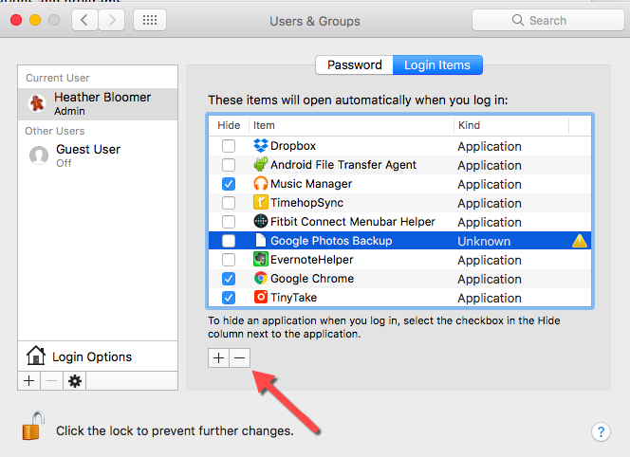Screen dimensions: 630x457
Task: Click in the Search field
Action: point(548,20)
